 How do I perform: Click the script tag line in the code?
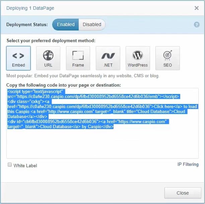pos(36,91)
